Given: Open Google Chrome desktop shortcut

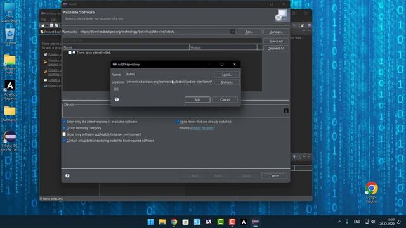Looking at the screenshot, I should (371, 193).
